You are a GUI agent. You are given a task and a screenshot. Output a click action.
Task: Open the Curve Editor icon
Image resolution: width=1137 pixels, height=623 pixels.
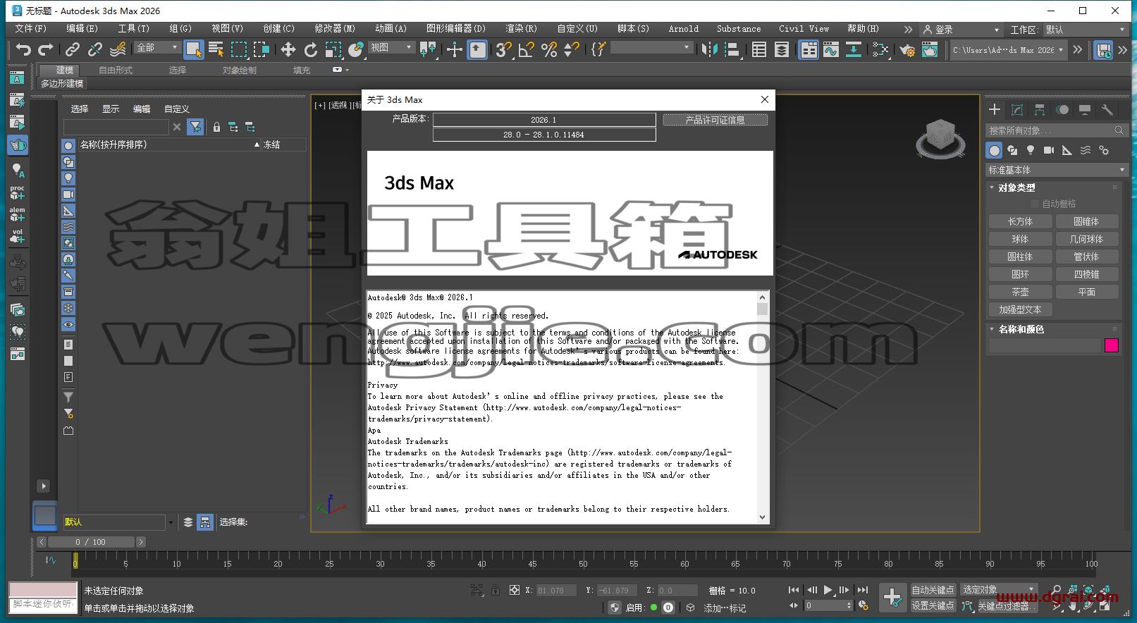click(831, 49)
